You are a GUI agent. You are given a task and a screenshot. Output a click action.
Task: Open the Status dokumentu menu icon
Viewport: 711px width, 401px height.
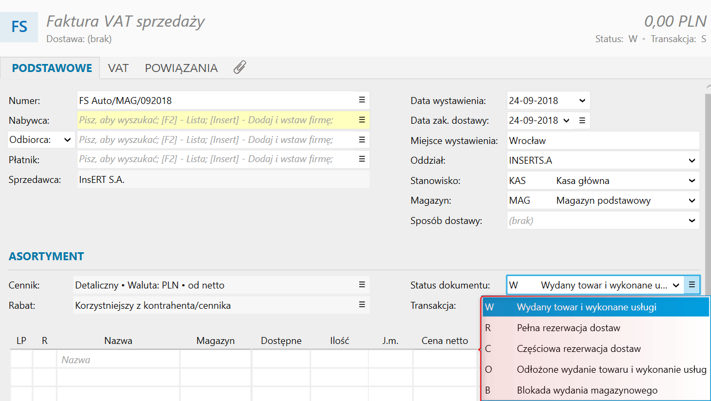(691, 285)
